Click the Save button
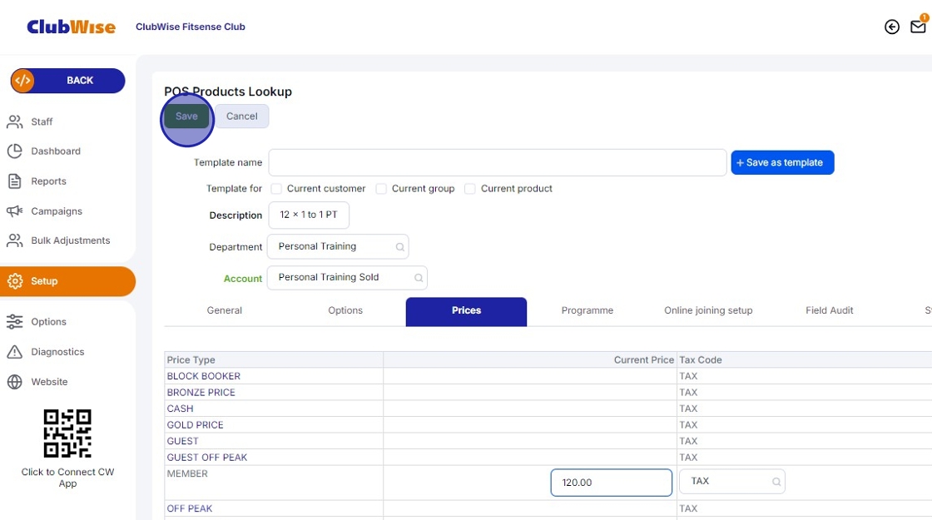The width and height of the screenshot is (932, 520). click(x=186, y=116)
